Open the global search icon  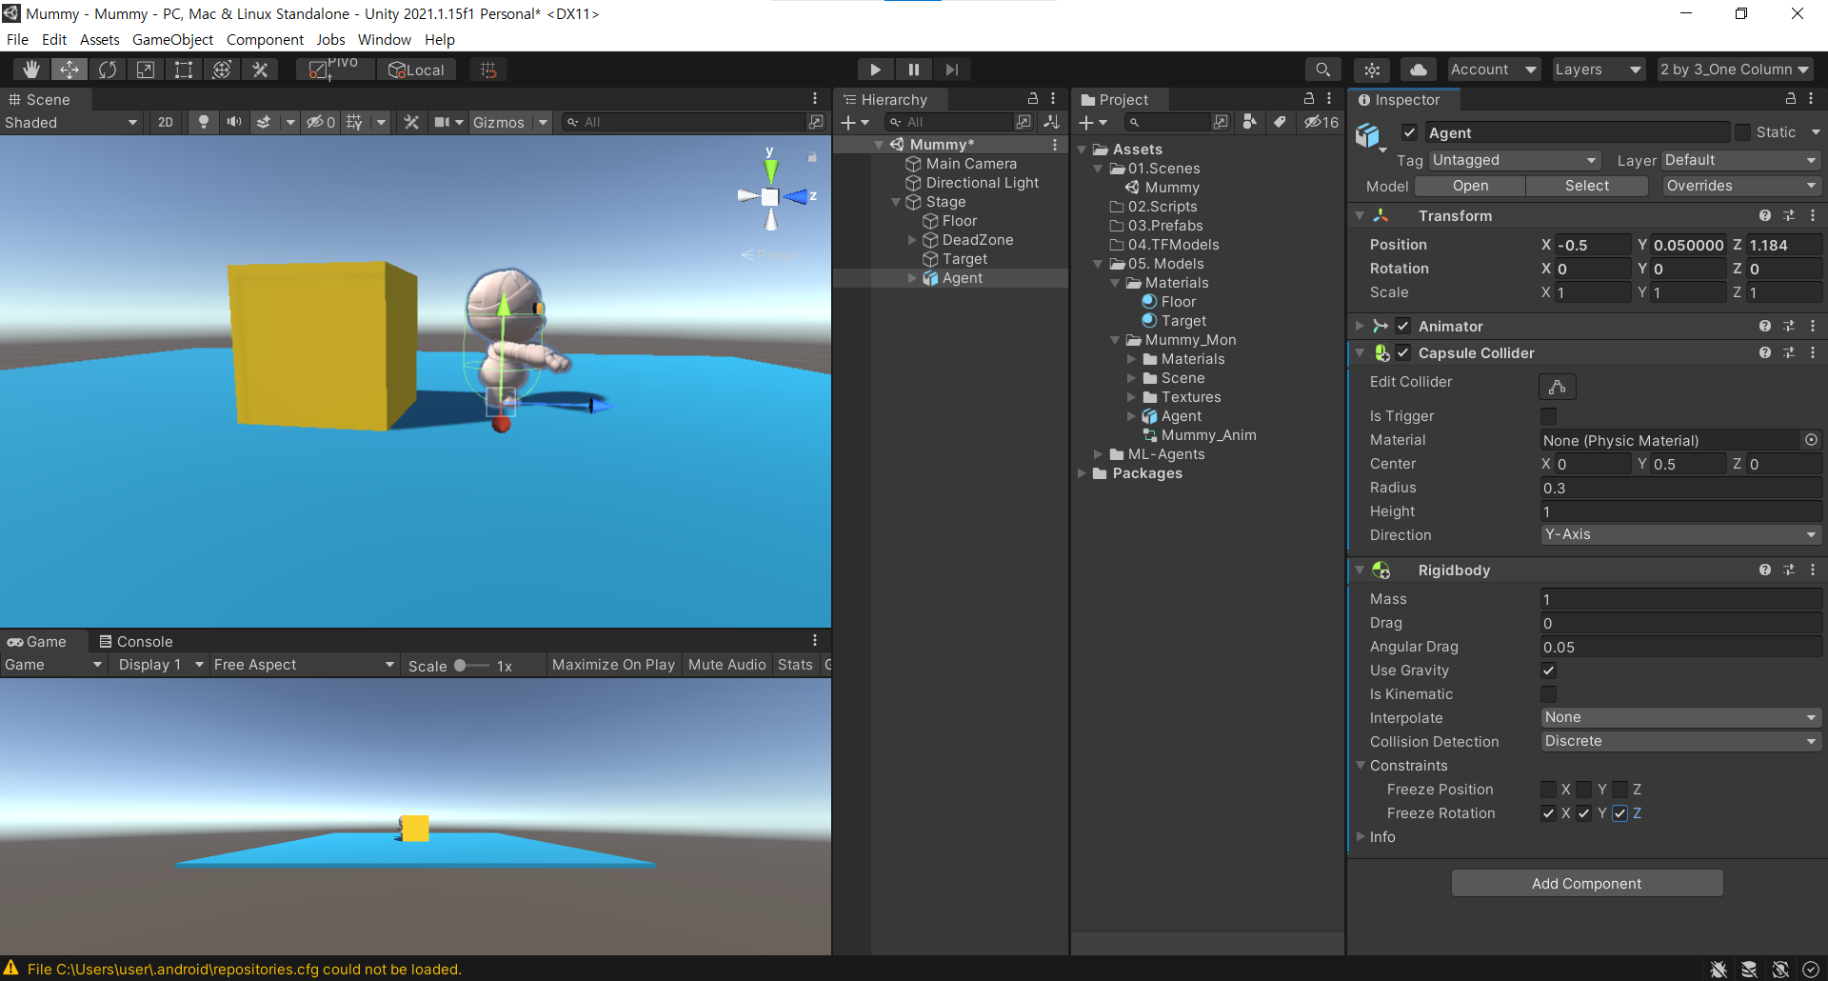point(1322,70)
